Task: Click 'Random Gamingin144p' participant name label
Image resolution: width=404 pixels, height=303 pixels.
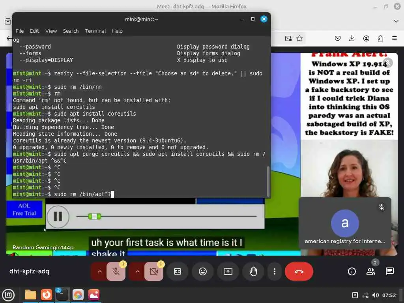Action: pyautogui.click(x=43, y=248)
